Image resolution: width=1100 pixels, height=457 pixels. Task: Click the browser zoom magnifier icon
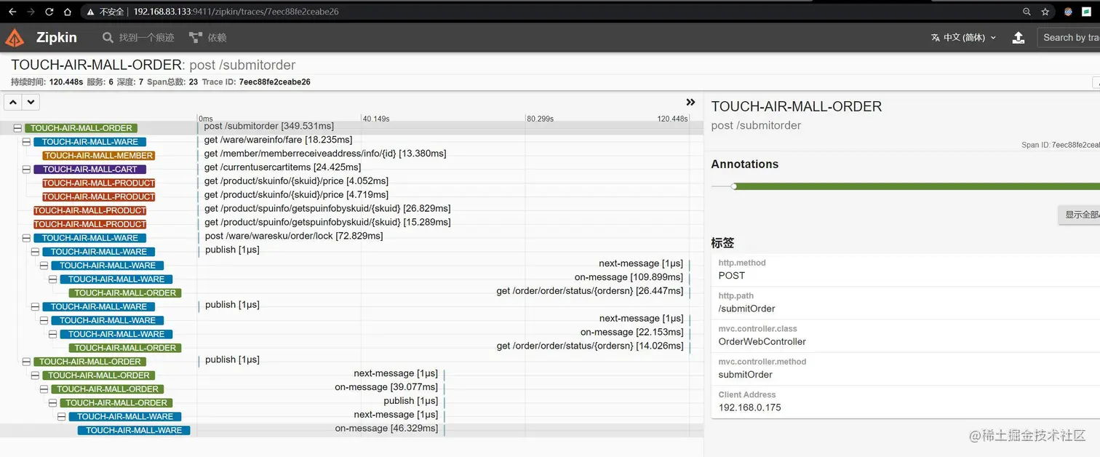[1027, 12]
